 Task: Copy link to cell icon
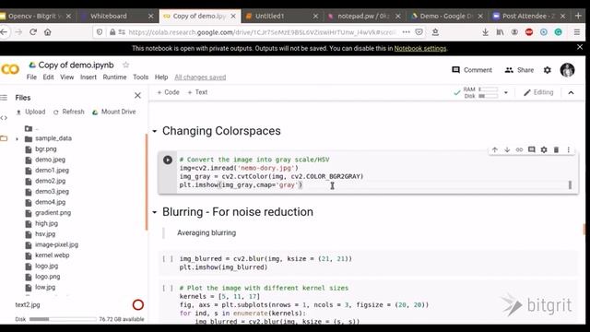[x=519, y=149]
